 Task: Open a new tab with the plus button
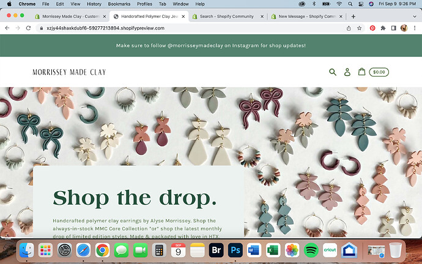(354, 17)
